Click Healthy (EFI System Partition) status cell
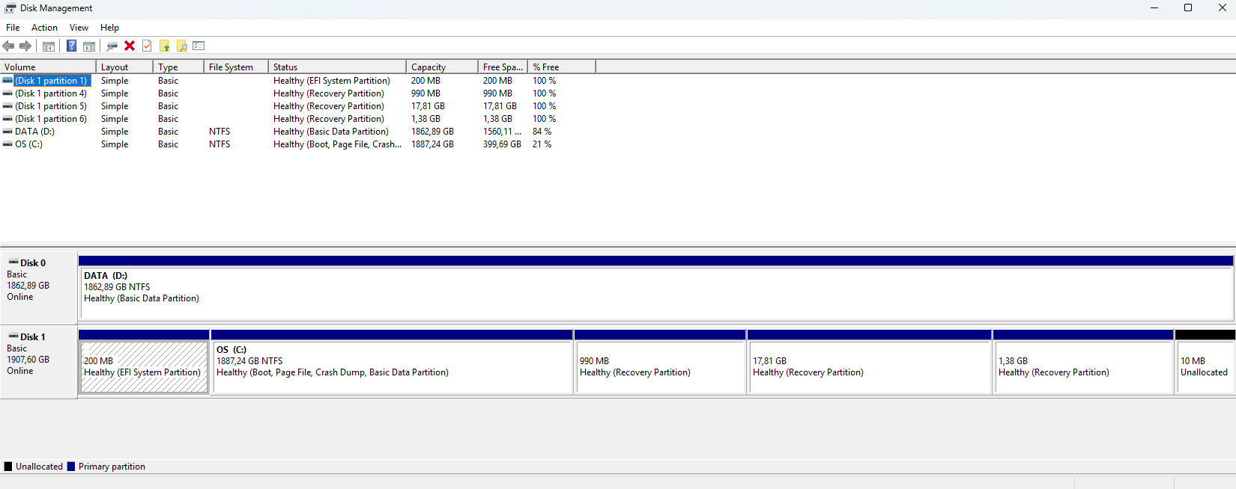Viewport: 1236px width, 489px height. coord(332,81)
